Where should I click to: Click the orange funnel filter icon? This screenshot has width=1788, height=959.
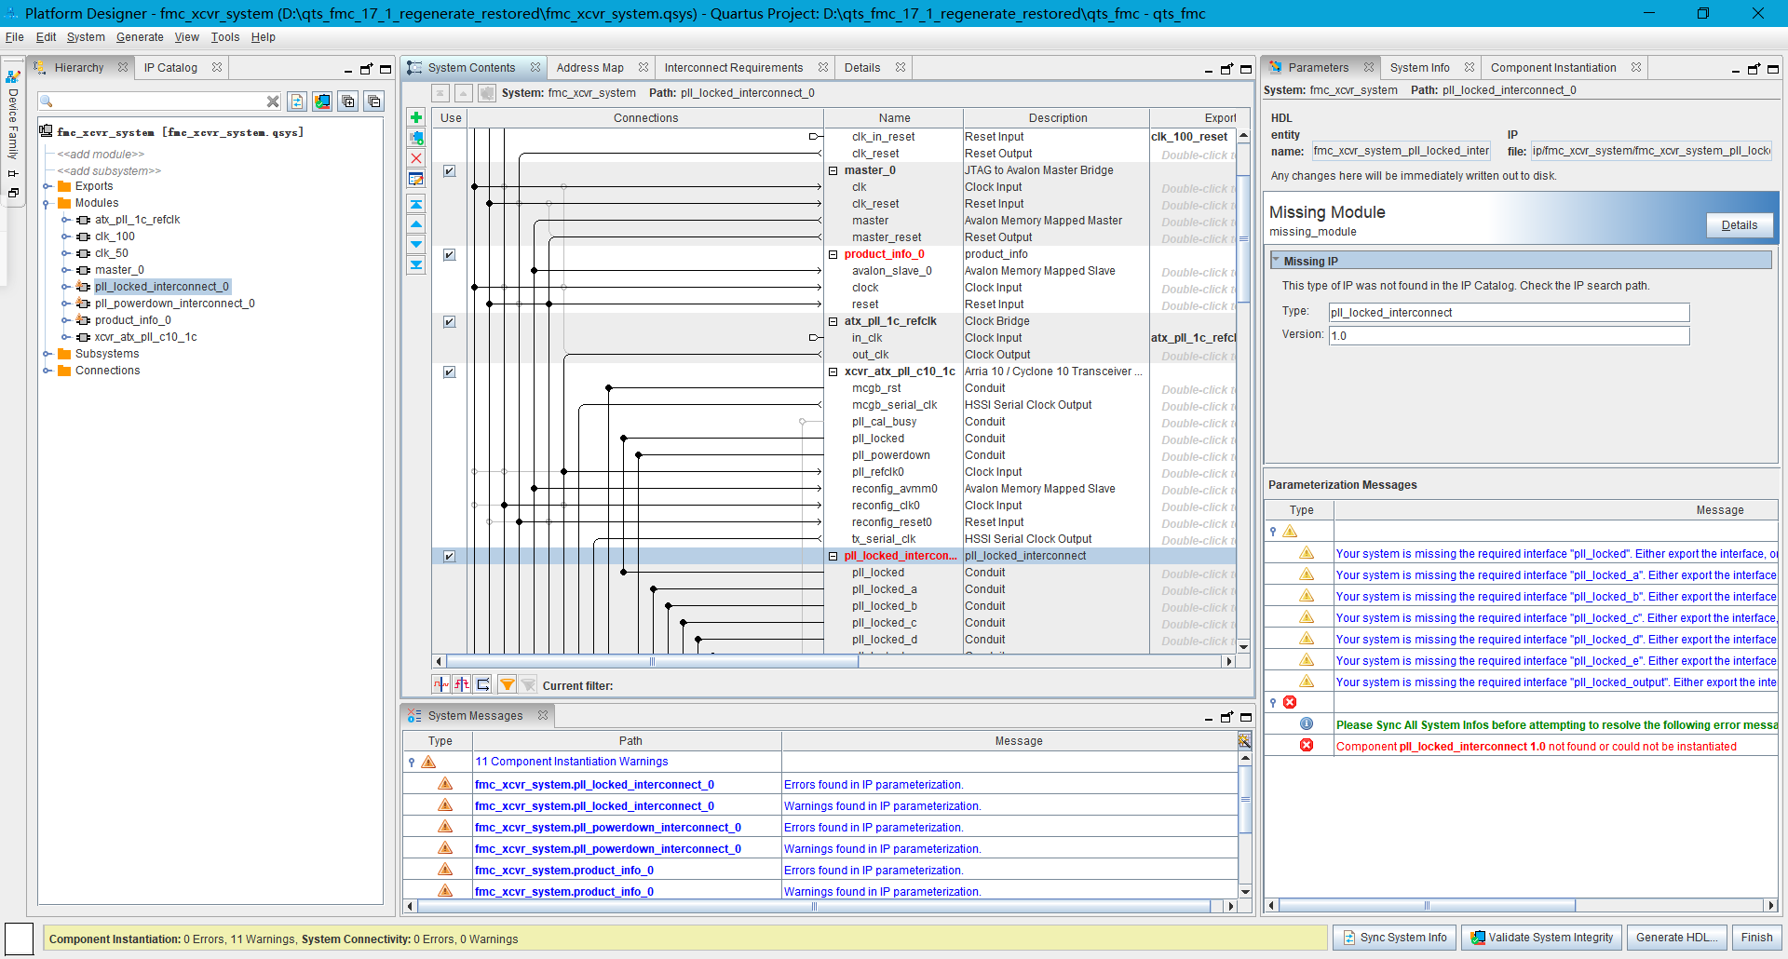point(507,685)
